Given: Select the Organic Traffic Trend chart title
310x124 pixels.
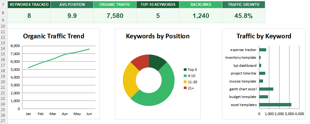Looking at the screenshot, I should pyautogui.click(x=53, y=36).
